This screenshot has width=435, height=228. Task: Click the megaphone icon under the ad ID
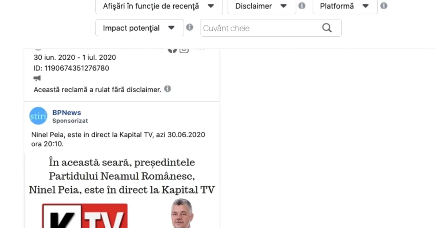[x=37, y=78]
